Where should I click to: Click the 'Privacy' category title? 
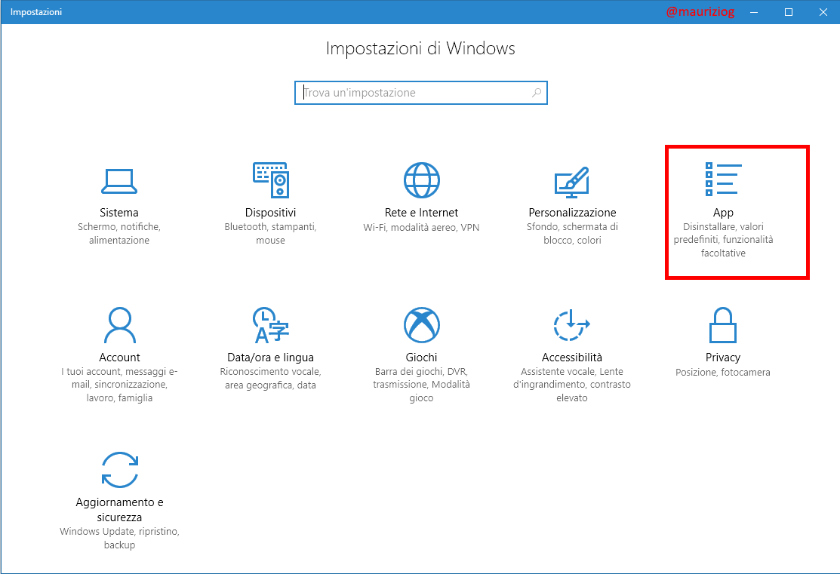pos(723,357)
